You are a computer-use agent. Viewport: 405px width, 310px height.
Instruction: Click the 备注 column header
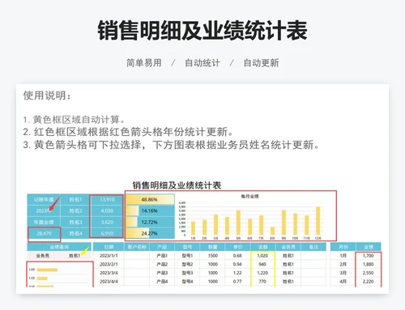(x=313, y=247)
